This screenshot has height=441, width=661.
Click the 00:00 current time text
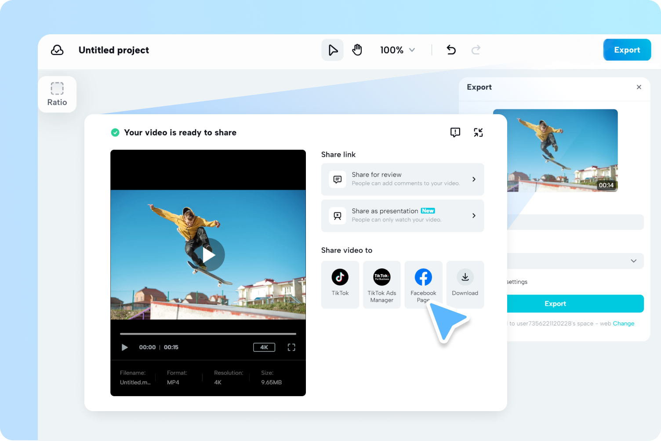(x=147, y=347)
